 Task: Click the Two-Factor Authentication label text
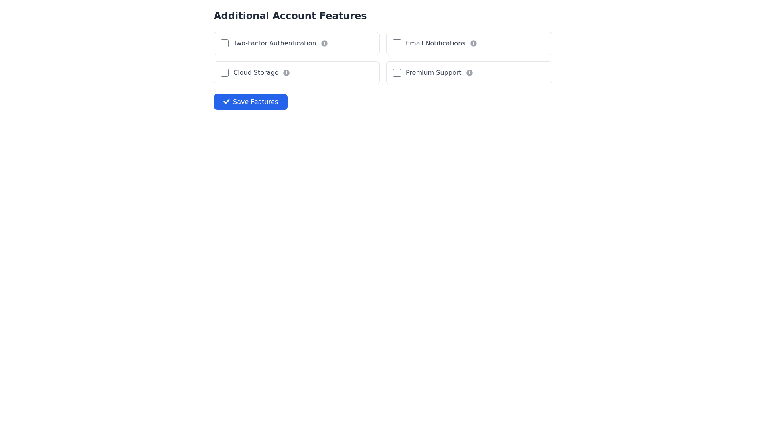(274, 43)
